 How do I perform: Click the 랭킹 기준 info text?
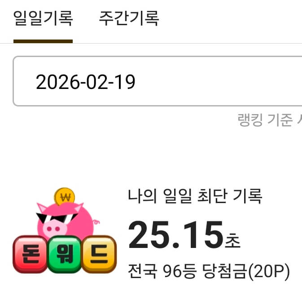(x=270, y=120)
